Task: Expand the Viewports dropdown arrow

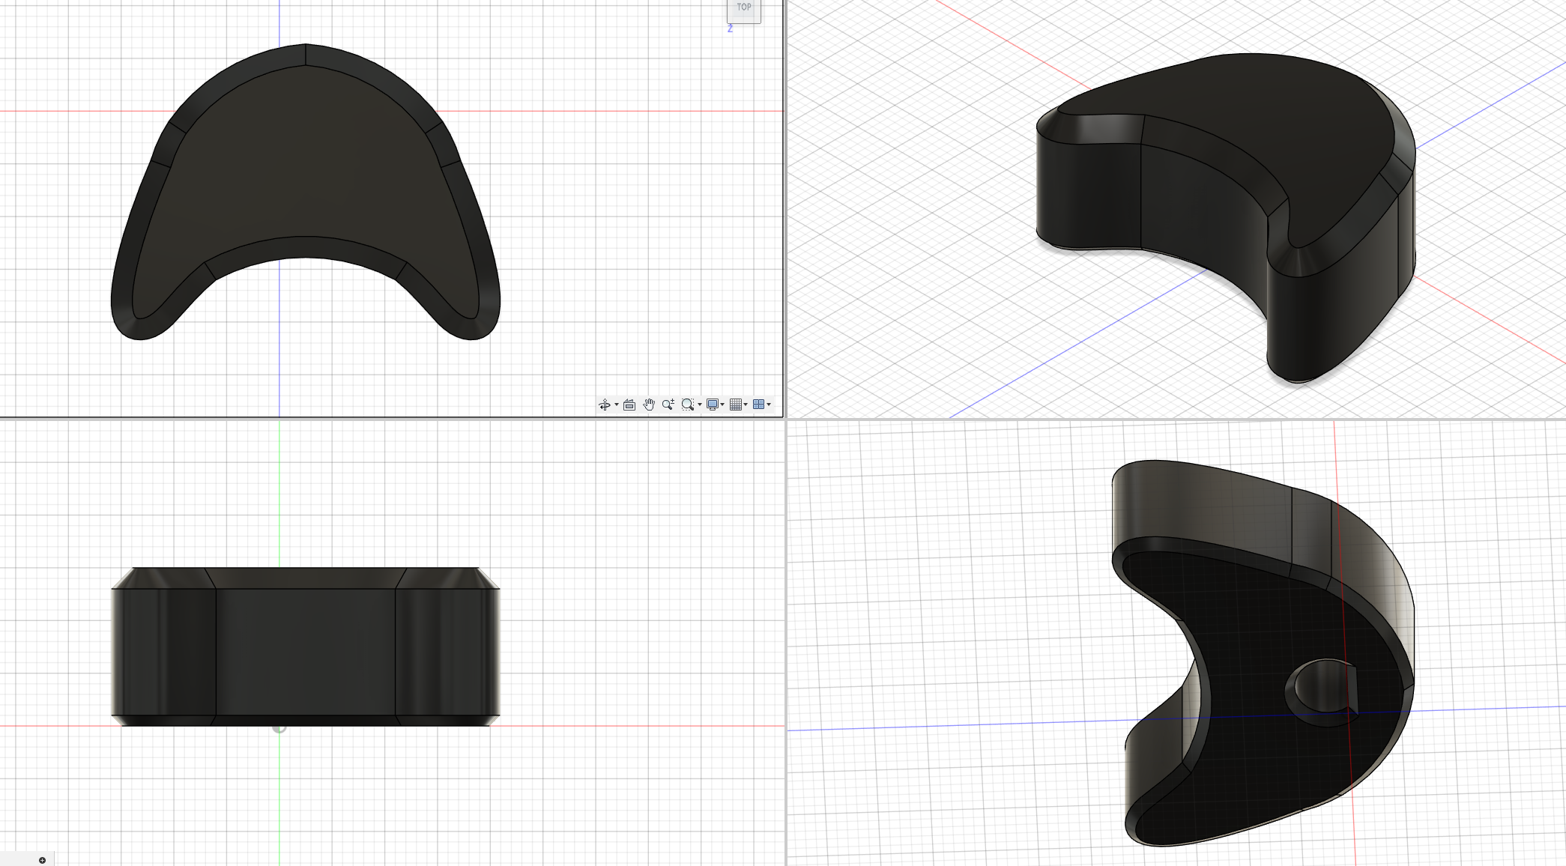Action: click(x=769, y=405)
